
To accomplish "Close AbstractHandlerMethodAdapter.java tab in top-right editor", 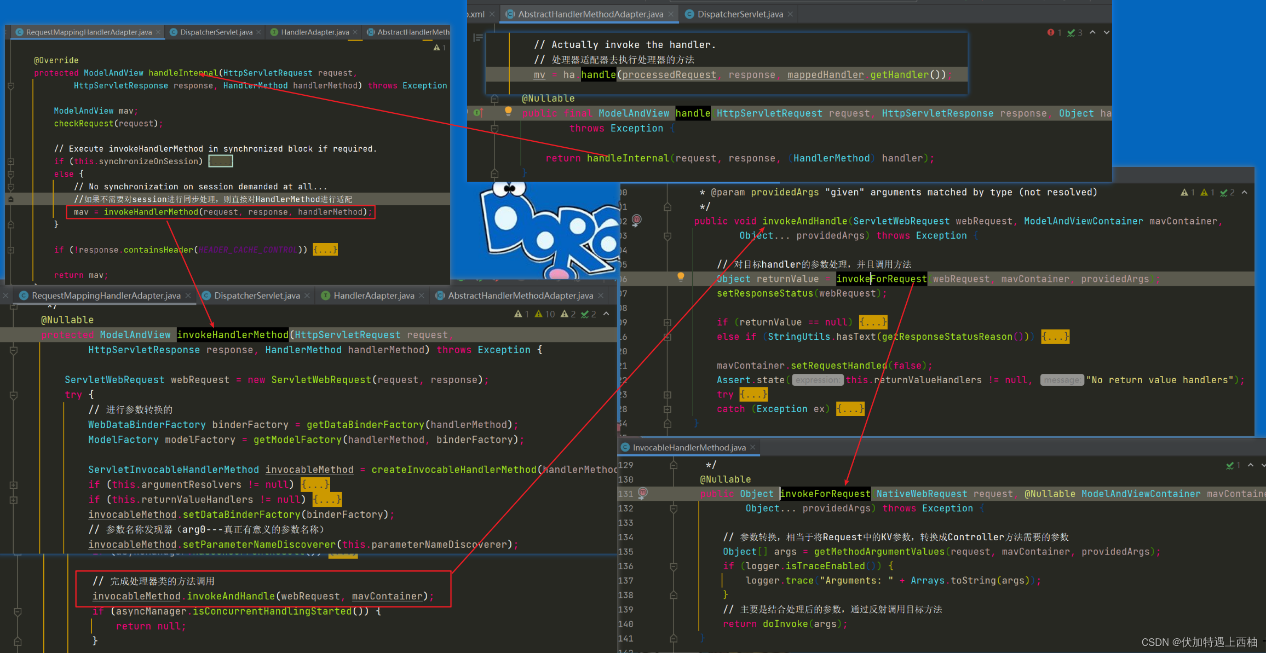I will [671, 14].
